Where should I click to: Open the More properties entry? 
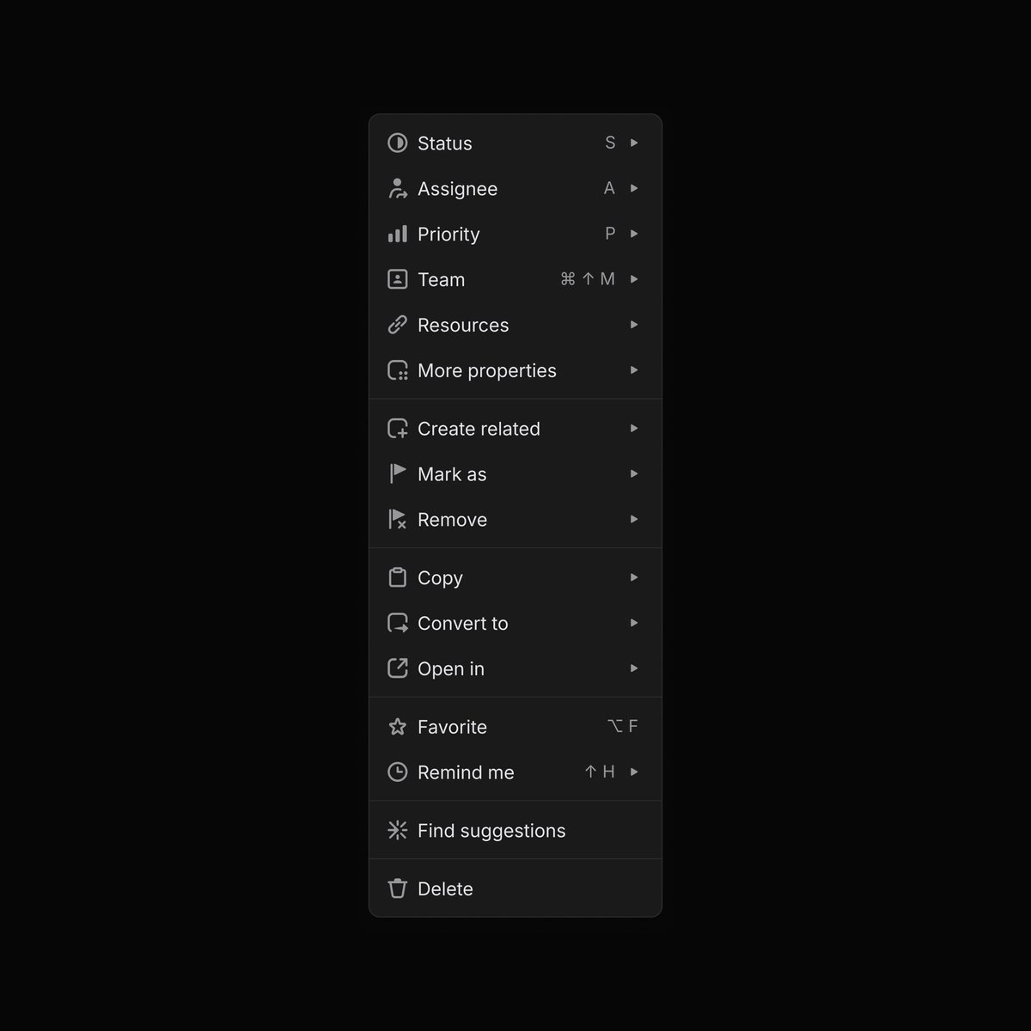click(515, 370)
